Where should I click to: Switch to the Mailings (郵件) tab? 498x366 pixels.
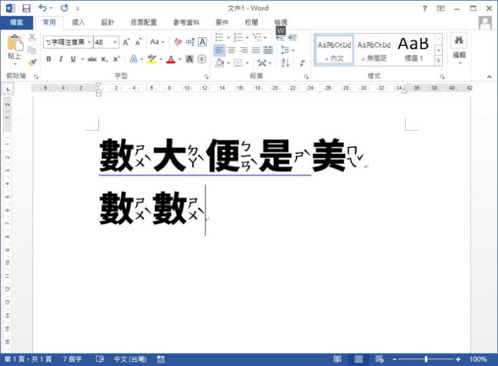tap(222, 22)
